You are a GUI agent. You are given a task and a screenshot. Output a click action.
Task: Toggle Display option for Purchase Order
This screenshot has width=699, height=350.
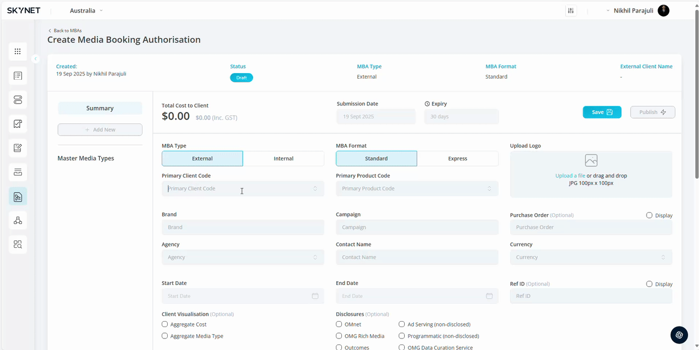tap(649, 215)
